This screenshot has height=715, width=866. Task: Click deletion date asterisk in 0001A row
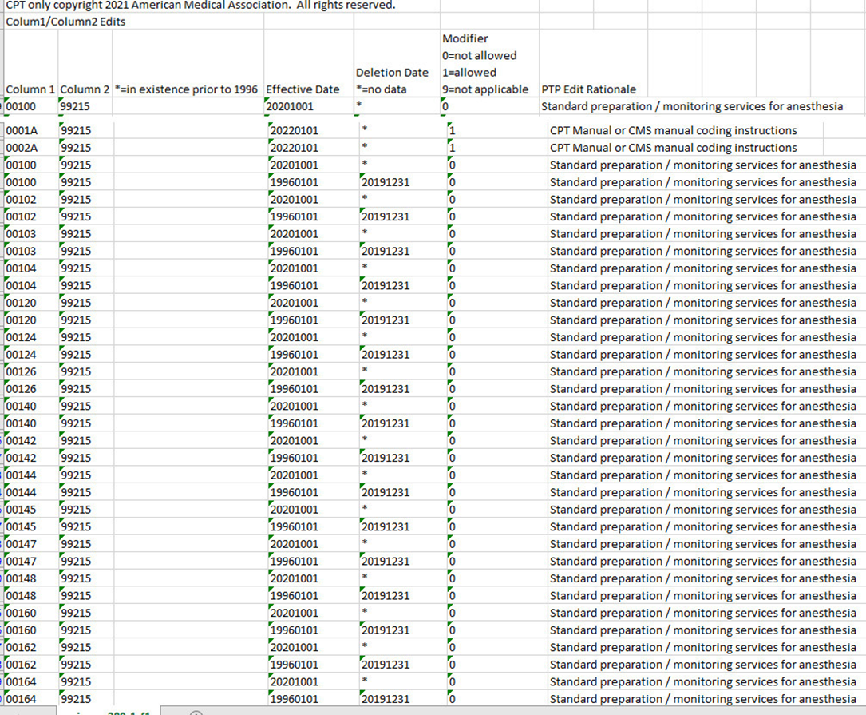click(x=364, y=130)
